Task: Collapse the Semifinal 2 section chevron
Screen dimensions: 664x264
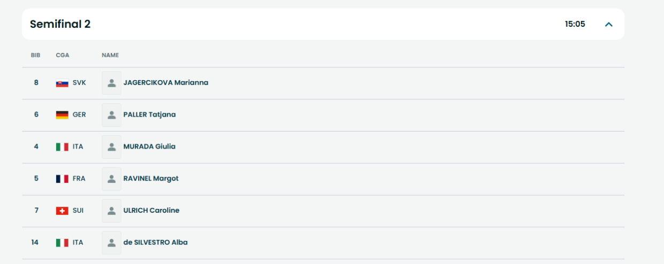Action: (x=608, y=24)
